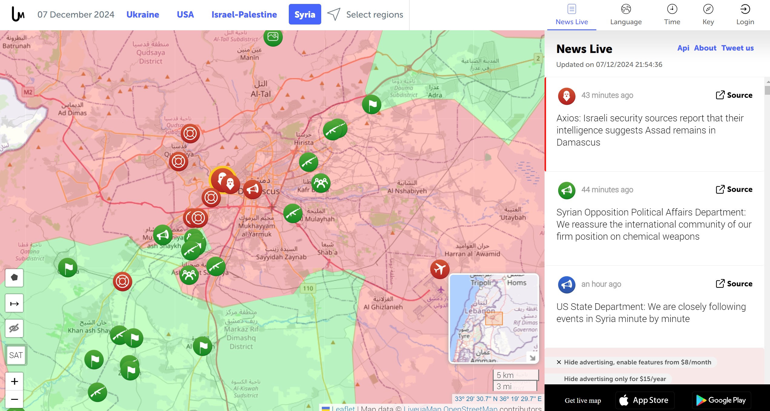Image resolution: width=770 pixels, height=411 pixels.
Task: Click the red hooded-figure icon at 43 minutes ago
Action: click(x=566, y=96)
